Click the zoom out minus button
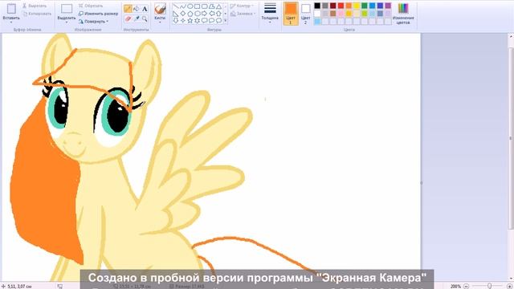 [x=467, y=287]
